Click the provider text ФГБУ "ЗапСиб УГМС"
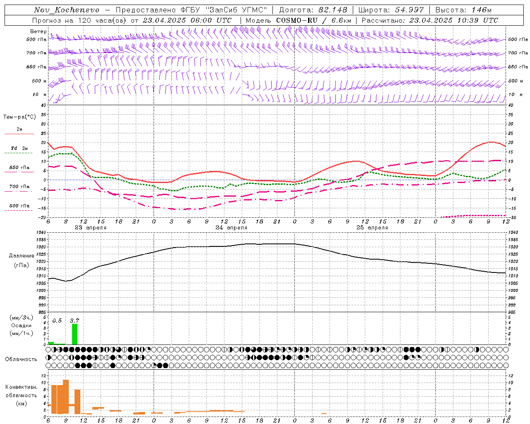The width and height of the screenshot is (530, 424). click(x=224, y=10)
